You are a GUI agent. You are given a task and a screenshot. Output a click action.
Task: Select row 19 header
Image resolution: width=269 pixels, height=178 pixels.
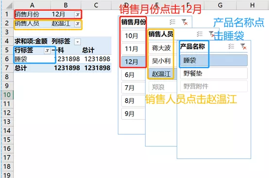[7, 175]
